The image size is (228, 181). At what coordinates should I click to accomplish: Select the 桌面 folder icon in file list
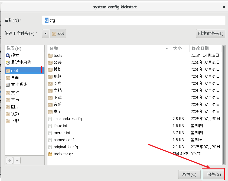click(x=50, y=112)
